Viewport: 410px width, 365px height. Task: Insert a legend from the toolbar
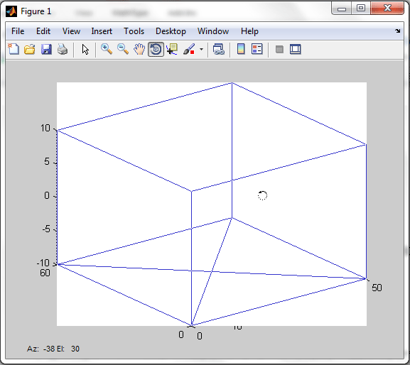257,49
